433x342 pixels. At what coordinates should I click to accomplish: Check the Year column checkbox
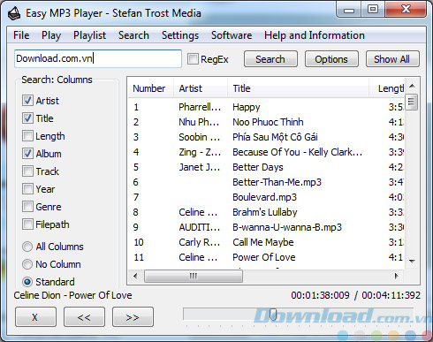tap(27, 189)
